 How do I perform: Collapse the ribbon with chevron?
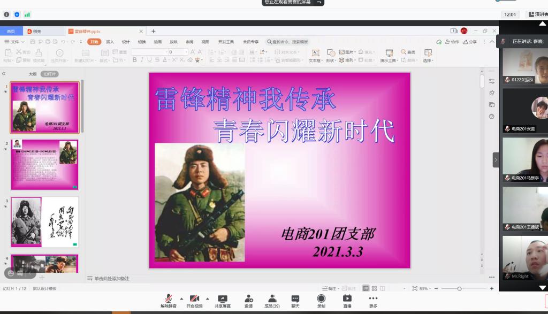pos(492,42)
